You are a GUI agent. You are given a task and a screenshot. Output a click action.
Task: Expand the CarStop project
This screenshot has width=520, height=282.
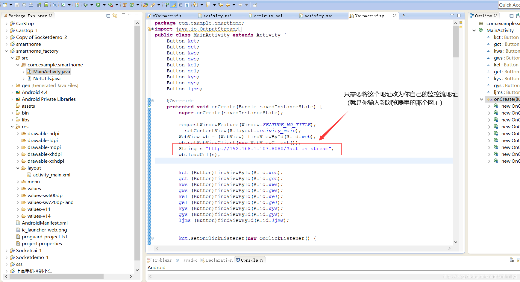pos(7,23)
